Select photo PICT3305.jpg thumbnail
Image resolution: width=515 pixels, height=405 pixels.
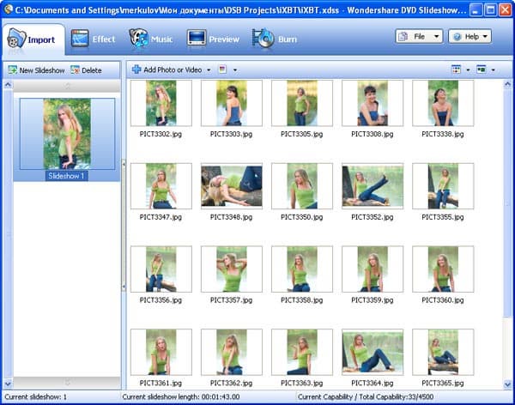click(x=302, y=103)
